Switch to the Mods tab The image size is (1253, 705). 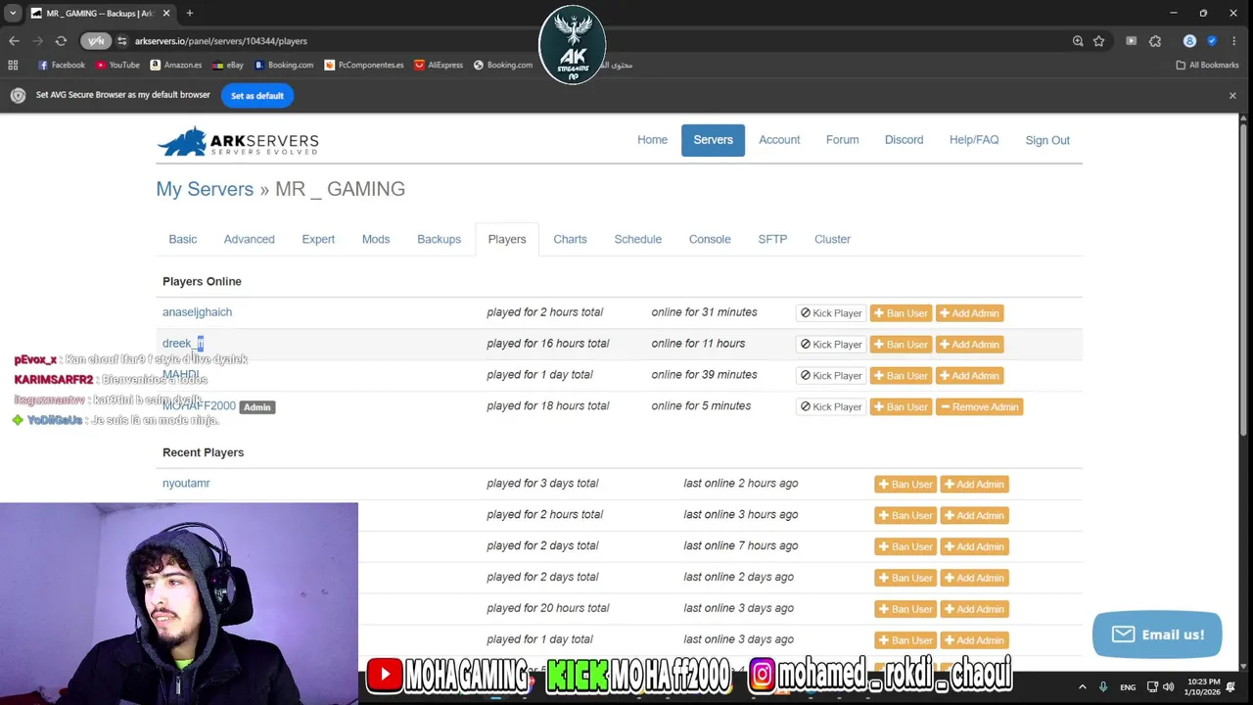(376, 239)
